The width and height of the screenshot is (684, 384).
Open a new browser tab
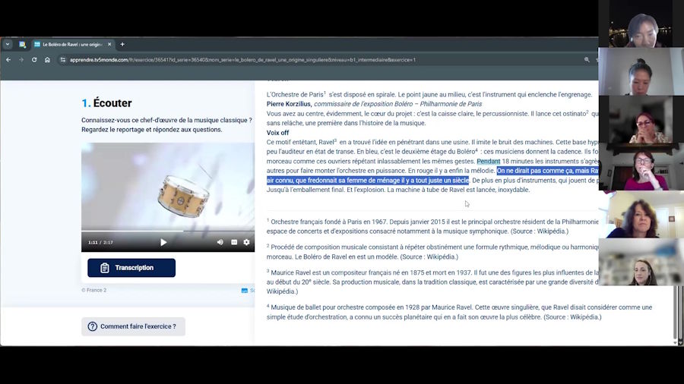(x=122, y=44)
